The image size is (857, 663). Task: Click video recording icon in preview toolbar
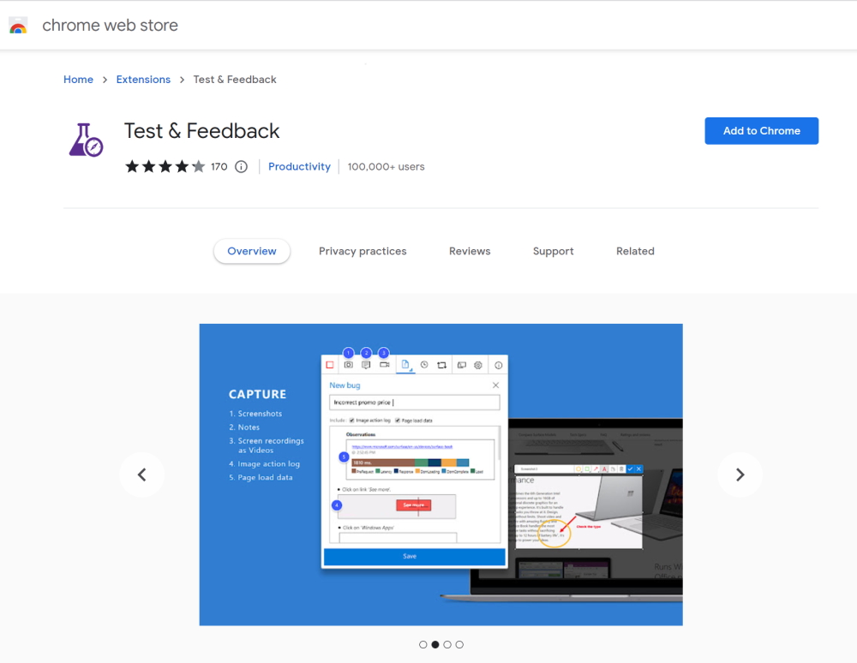(385, 365)
